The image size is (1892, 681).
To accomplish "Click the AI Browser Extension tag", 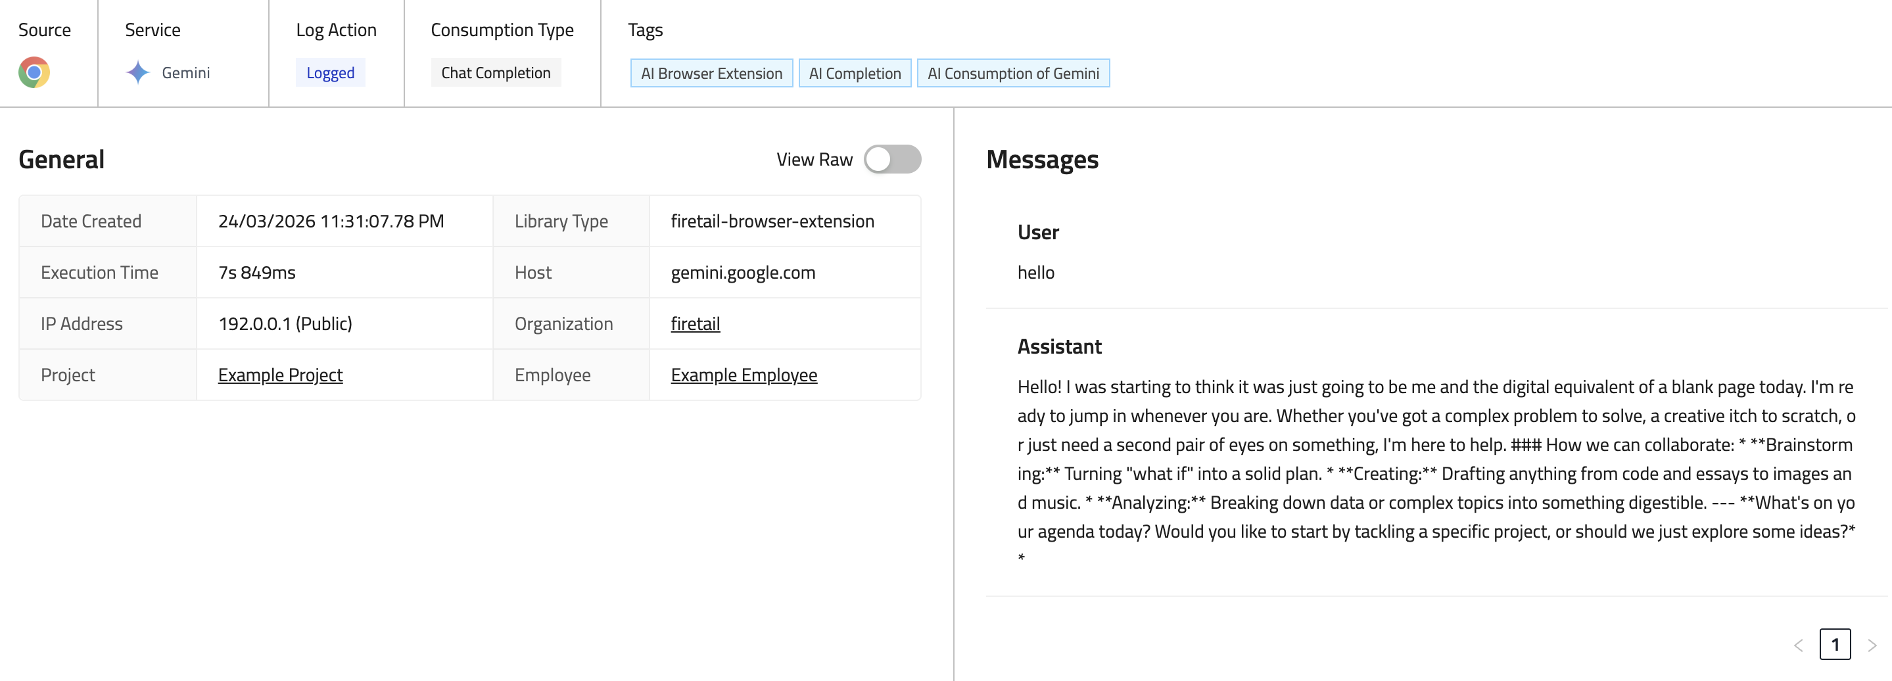I will point(711,73).
